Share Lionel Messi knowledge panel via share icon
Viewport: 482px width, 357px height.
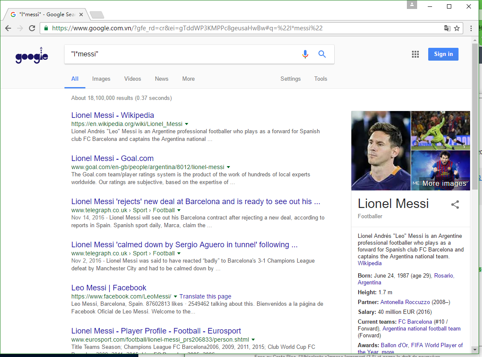click(x=455, y=205)
